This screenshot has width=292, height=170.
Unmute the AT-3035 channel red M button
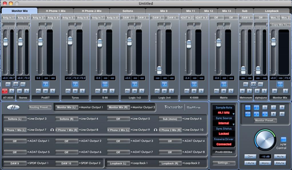tap(5, 91)
